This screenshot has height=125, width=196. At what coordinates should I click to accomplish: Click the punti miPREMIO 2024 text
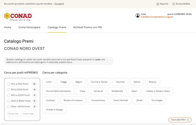tap(180, 14)
